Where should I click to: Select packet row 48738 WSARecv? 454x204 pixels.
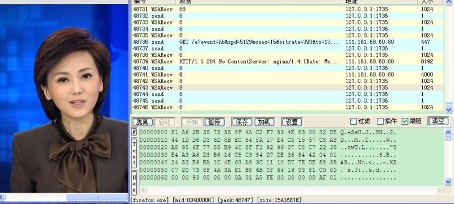(288, 55)
